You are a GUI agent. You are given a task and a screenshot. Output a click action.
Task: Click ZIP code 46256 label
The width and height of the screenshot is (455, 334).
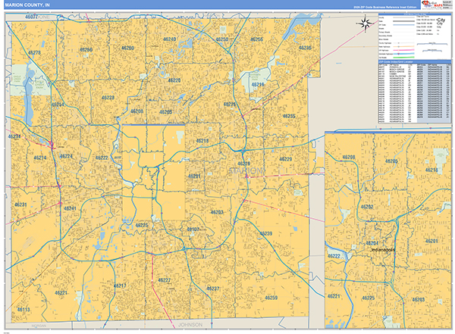click(x=256, y=39)
